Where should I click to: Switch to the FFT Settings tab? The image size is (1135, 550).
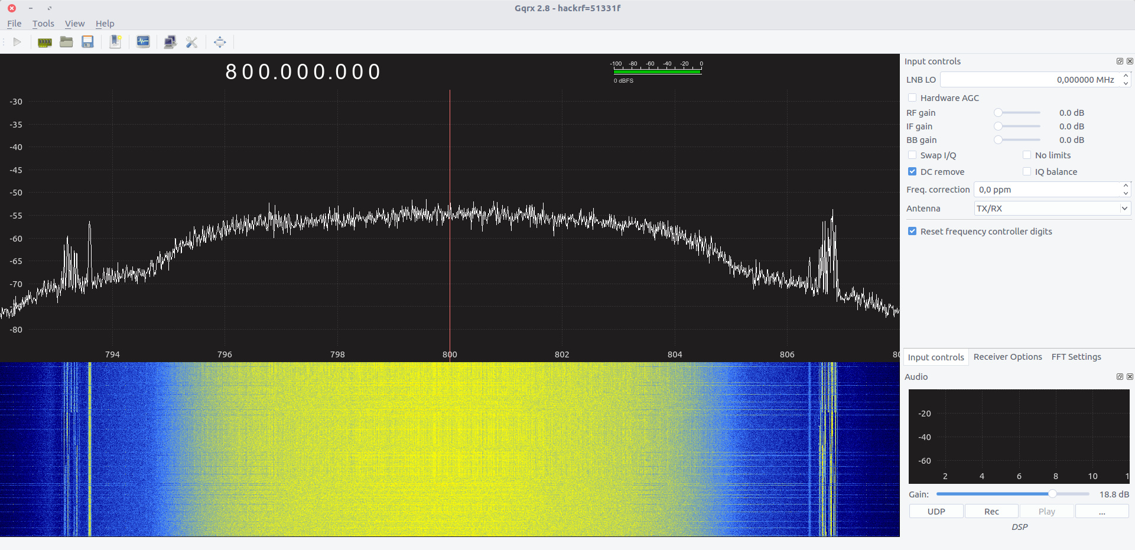tap(1076, 357)
